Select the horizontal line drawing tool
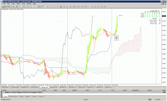The width and height of the screenshot is (167, 101). tap(54, 7)
